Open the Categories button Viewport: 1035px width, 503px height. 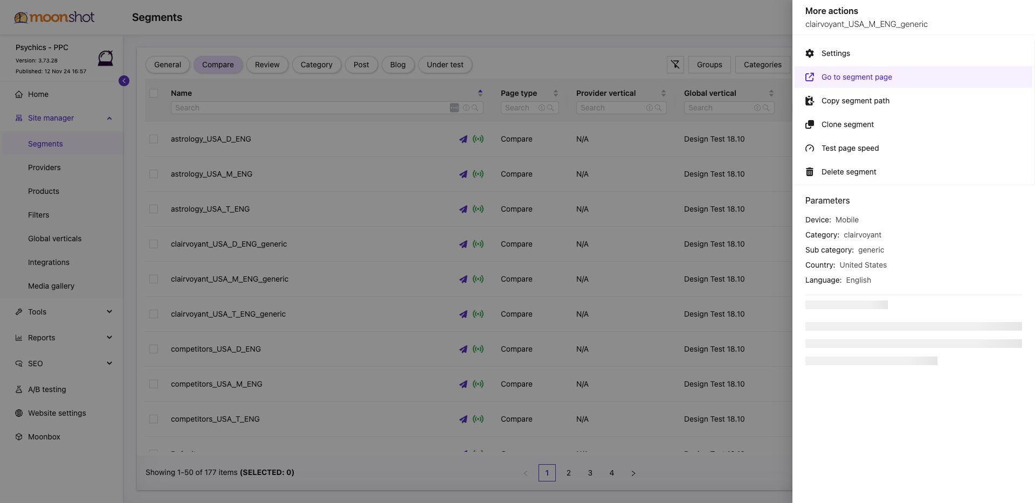[x=763, y=65]
